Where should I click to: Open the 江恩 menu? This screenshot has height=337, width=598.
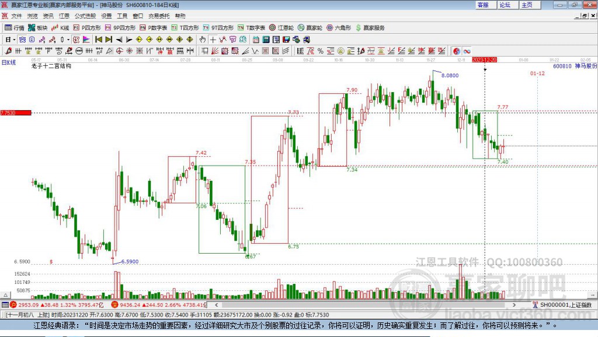(x=64, y=16)
